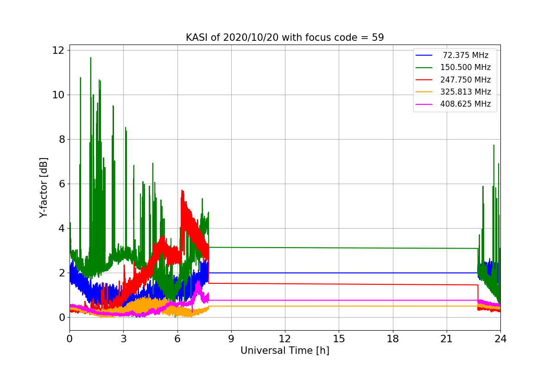Click the x-axis tick label '9'
This screenshot has height=371, width=556.
[x=231, y=339]
